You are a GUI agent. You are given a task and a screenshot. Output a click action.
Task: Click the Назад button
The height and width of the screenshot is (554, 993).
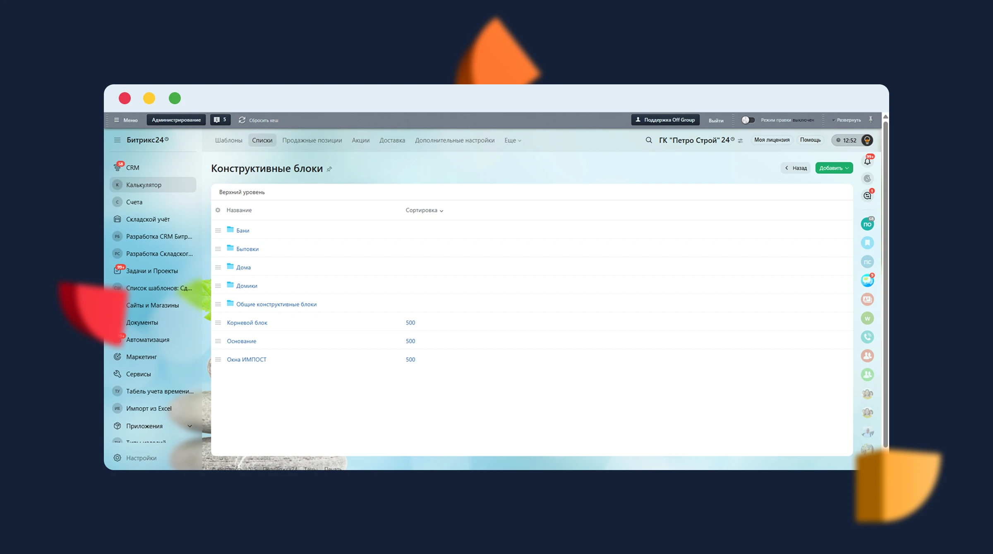(796, 168)
